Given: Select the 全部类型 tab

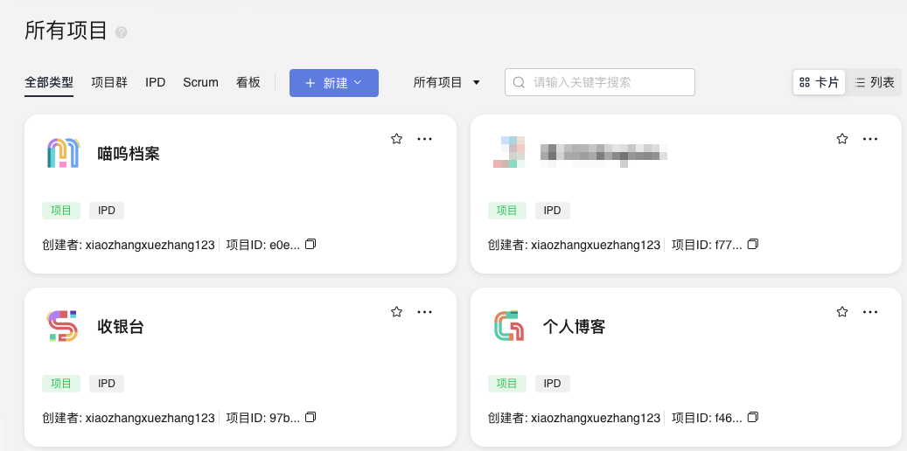Looking at the screenshot, I should 49,82.
